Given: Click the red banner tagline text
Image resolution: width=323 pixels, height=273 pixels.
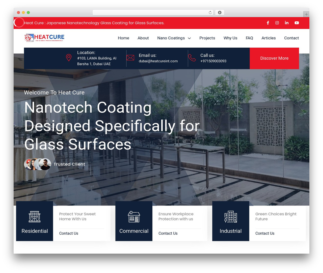Looking at the screenshot, I should [x=94, y=23].
